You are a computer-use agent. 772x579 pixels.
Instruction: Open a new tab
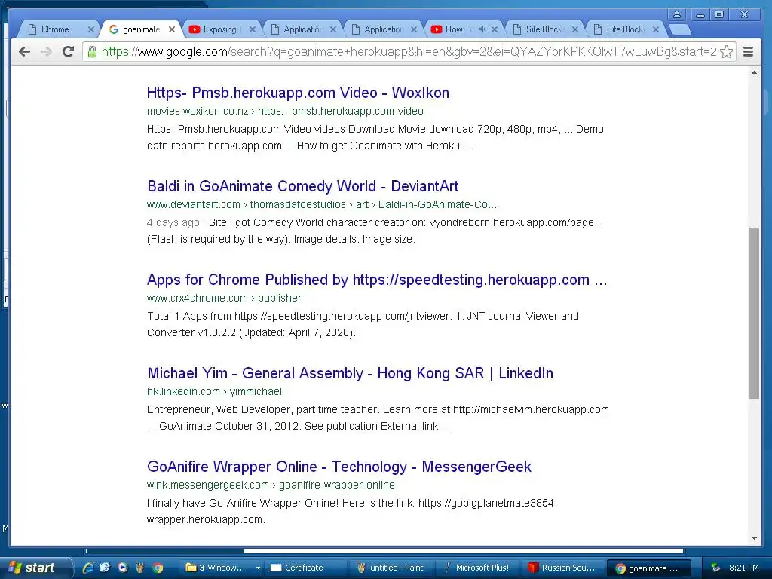[680, 30]
